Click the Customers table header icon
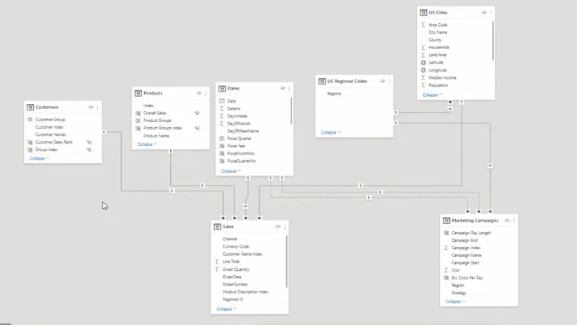Screen dimensions: 577x325 point(30,107)
